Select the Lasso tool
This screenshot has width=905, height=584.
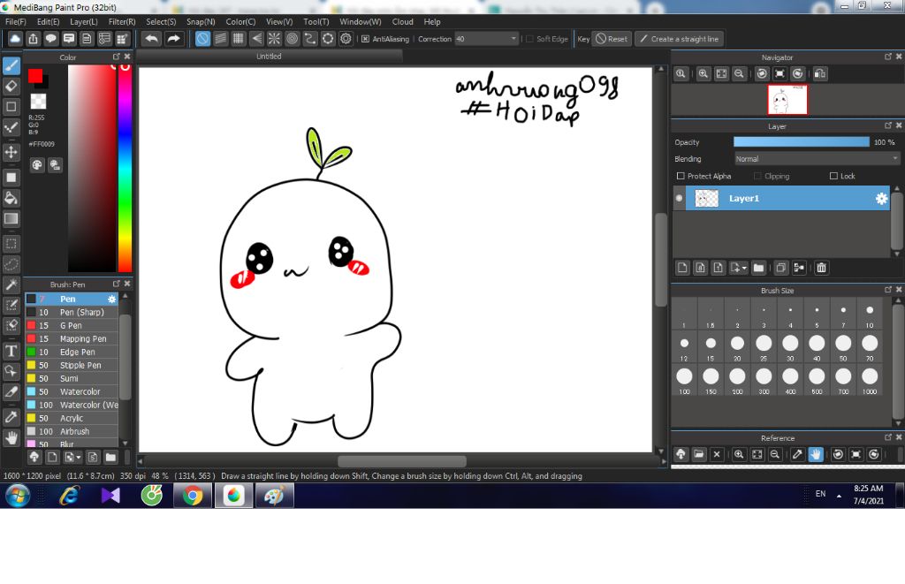click(x=11, y=264)
